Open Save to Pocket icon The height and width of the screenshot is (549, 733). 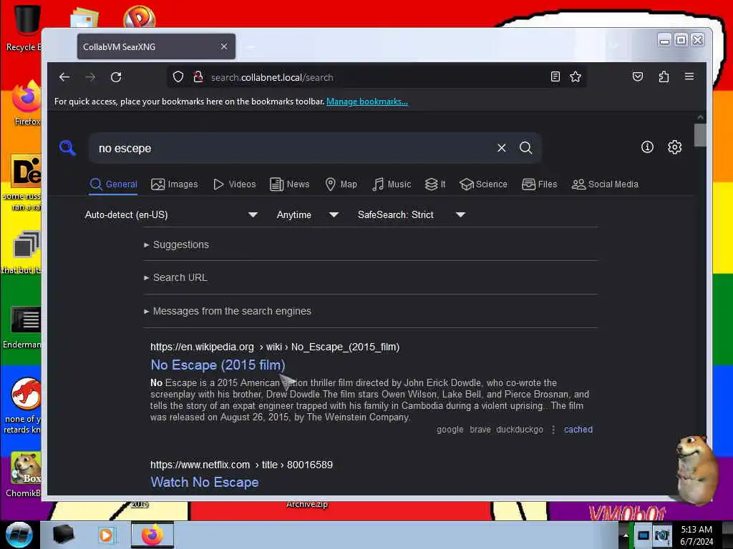[638, 76]
